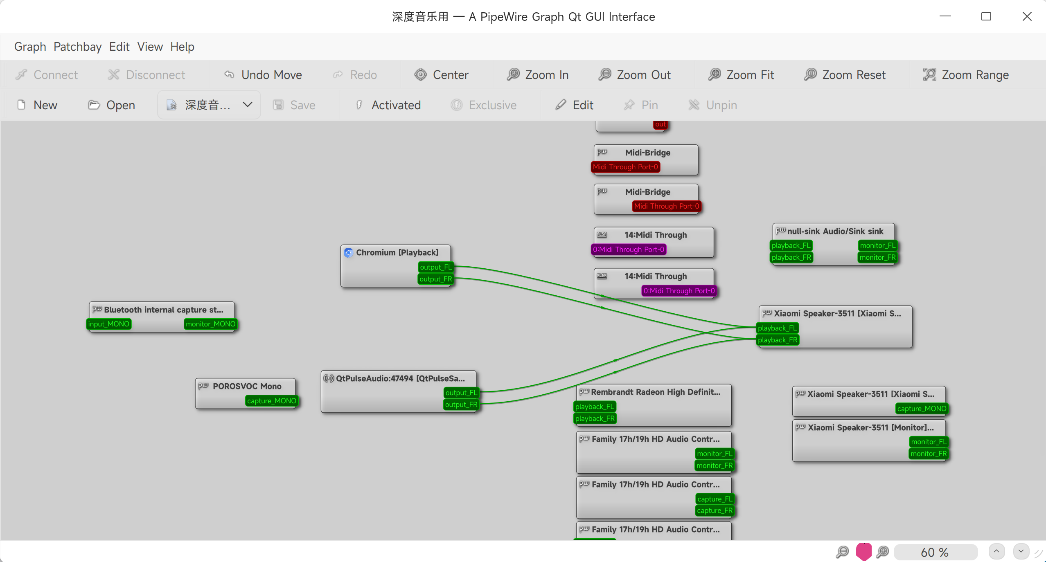The width and height of the screenshot is (1046, 562).
Task: Click the 60 % zoom field
Action: tap(935, 552)
